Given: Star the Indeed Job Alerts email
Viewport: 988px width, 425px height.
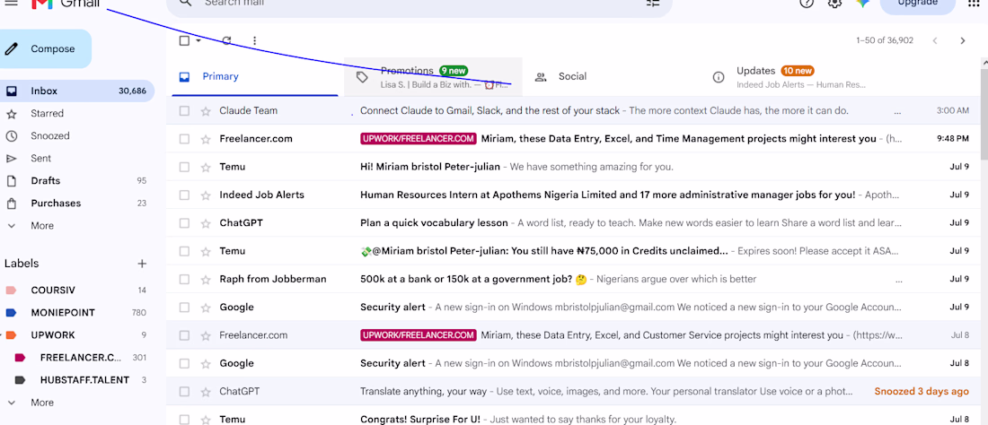Looking at the screenshot, I should (205, 195).
